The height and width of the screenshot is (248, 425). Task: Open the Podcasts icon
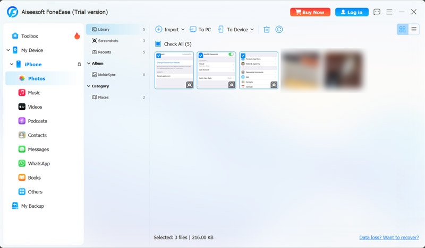22,121
